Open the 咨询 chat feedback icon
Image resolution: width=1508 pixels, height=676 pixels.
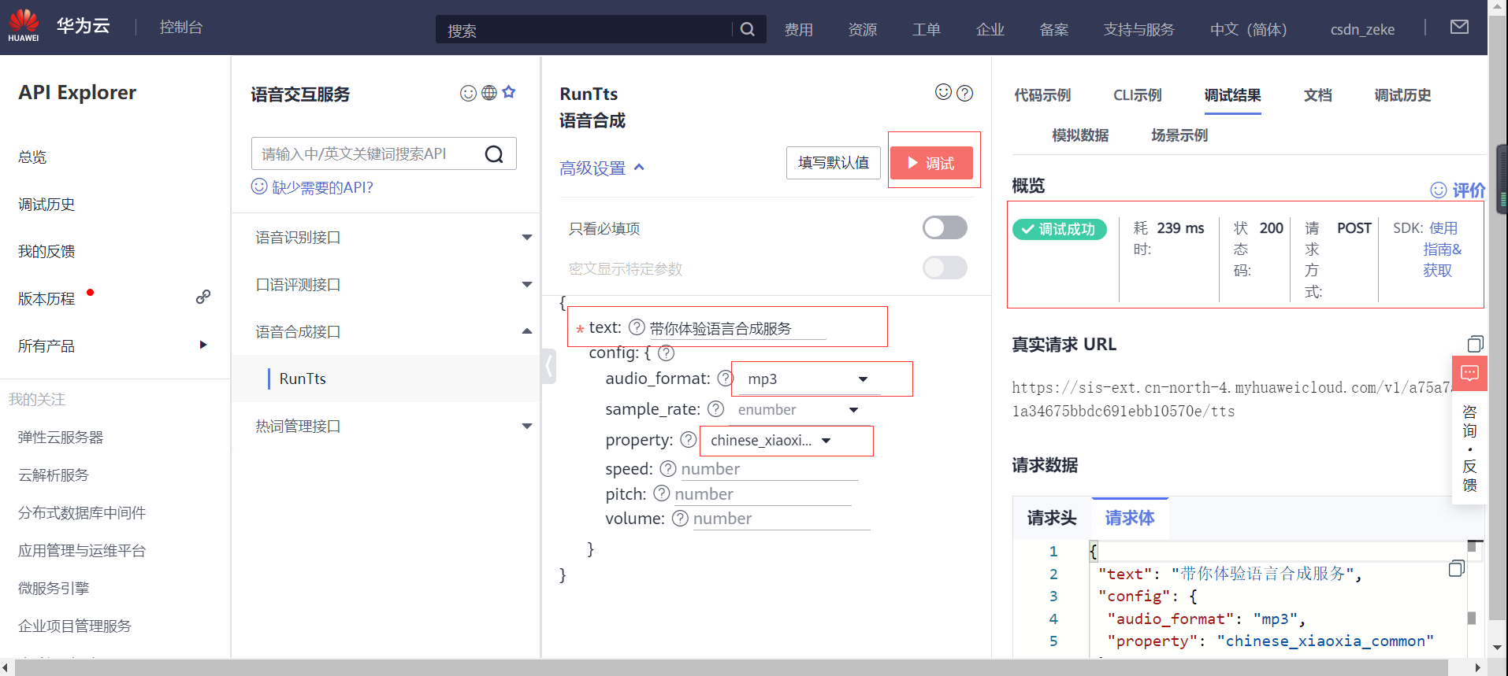click(1469, 372)
